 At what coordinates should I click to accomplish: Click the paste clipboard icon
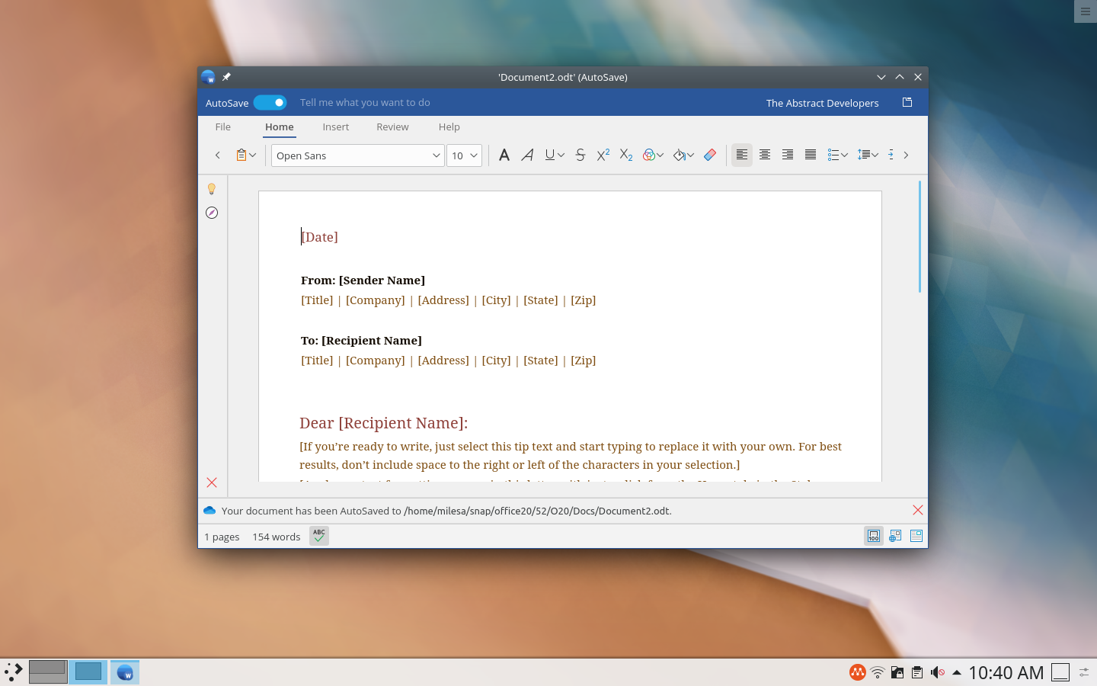click(241, 155)
